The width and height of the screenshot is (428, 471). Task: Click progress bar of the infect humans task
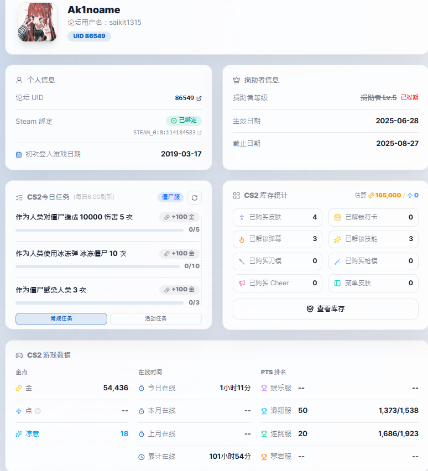100,303
